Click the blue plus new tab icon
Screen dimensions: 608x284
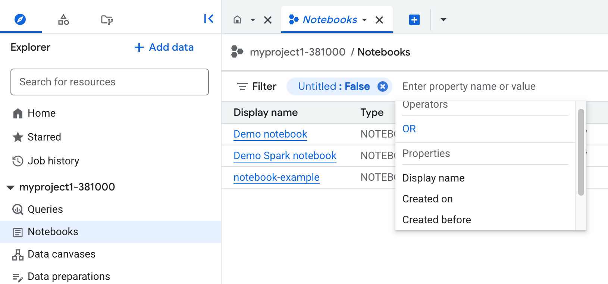414,20
